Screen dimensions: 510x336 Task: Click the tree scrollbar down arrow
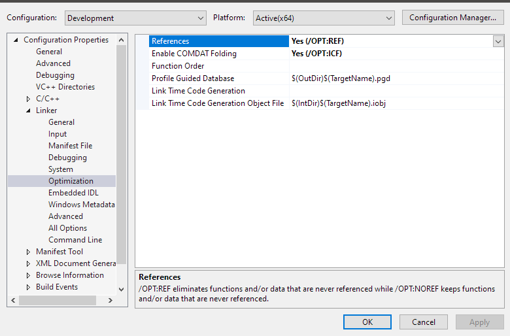point(122,289)
